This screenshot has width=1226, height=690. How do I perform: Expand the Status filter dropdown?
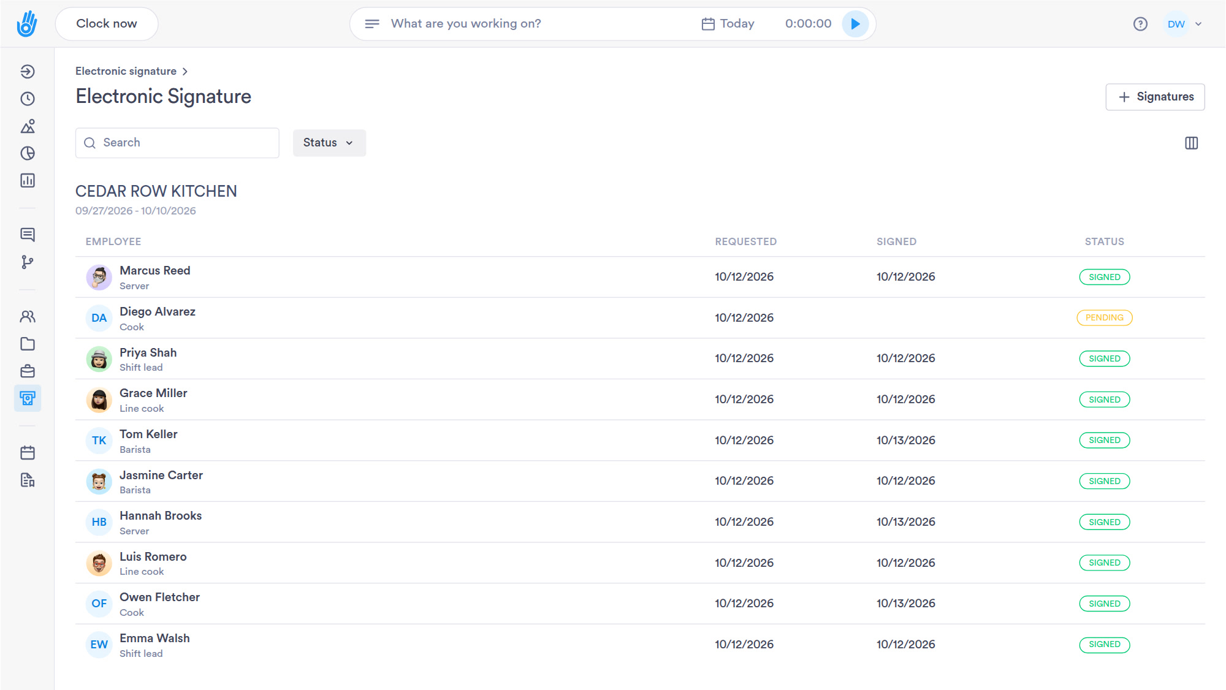click(329, 143)
